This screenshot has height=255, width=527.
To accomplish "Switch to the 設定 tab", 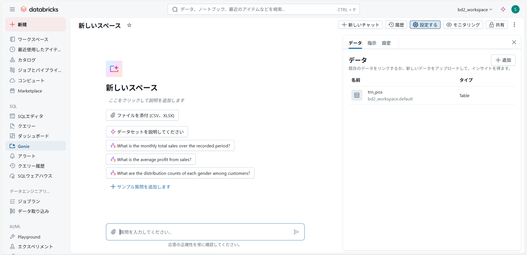I will click(386, 43).
